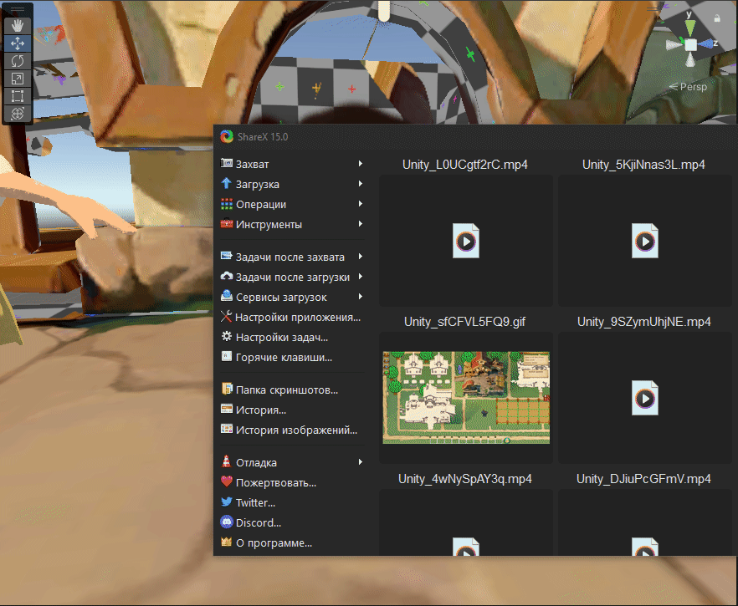The width and height of the screenshot is (738, 606).
Task: Open the Сервисы загрузок menu item
Action: 292,297
